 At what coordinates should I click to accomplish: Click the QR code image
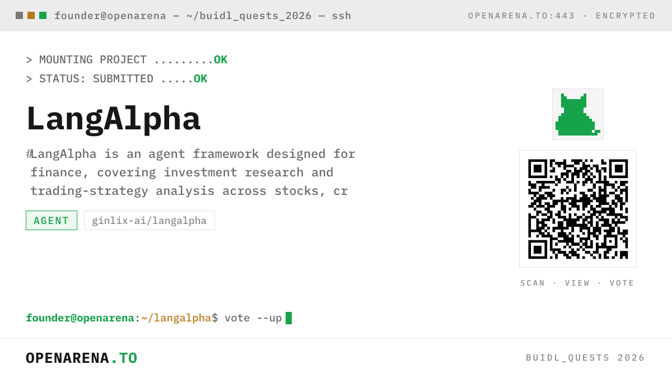pos(578,209)
